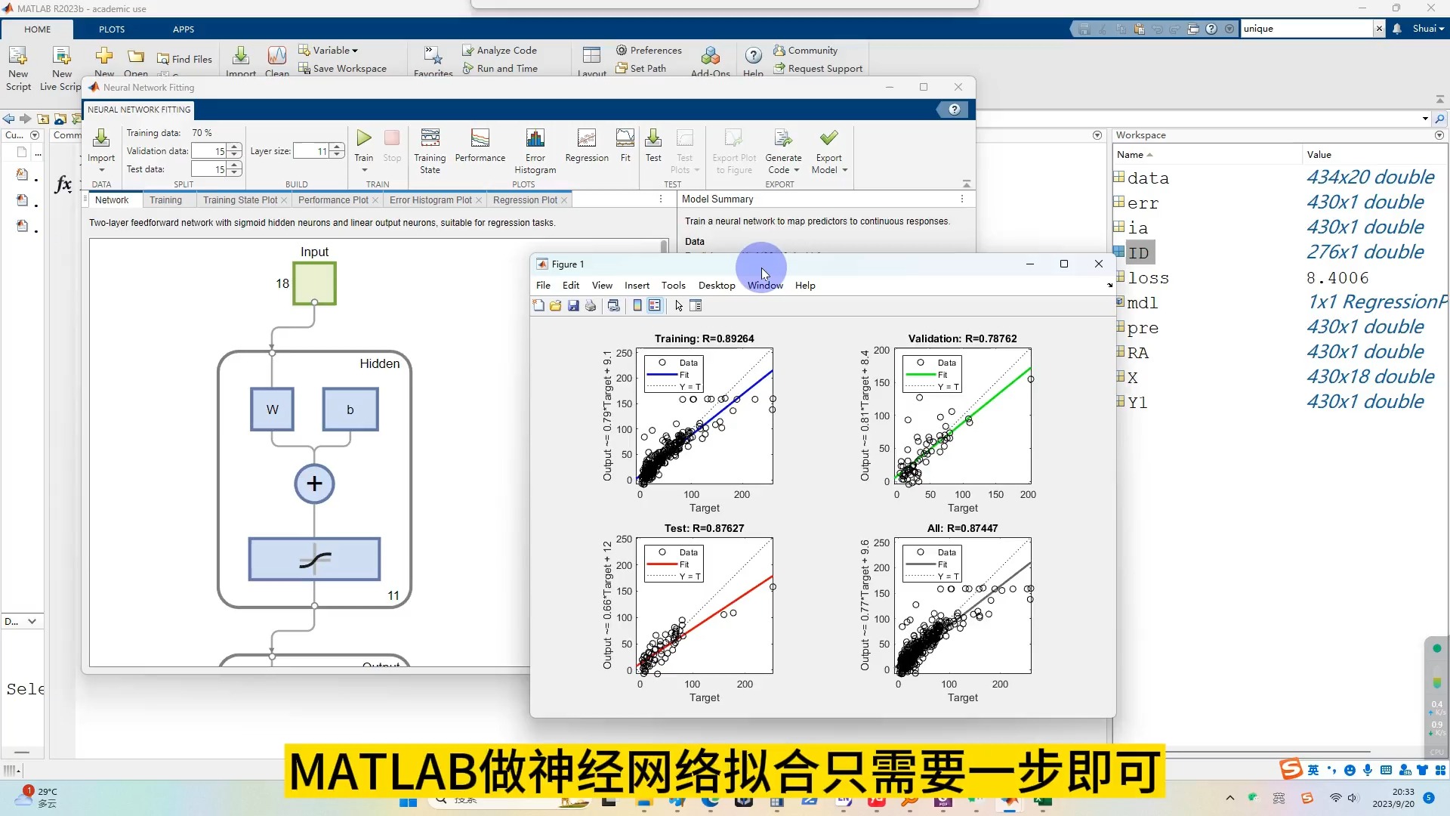1450x816 pixels.
Task: Click the Regression plot icon
Action: click(x=586, y=138)
